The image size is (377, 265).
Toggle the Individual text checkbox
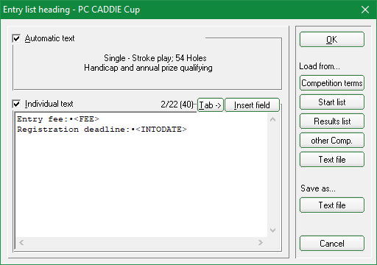(16, 104)
